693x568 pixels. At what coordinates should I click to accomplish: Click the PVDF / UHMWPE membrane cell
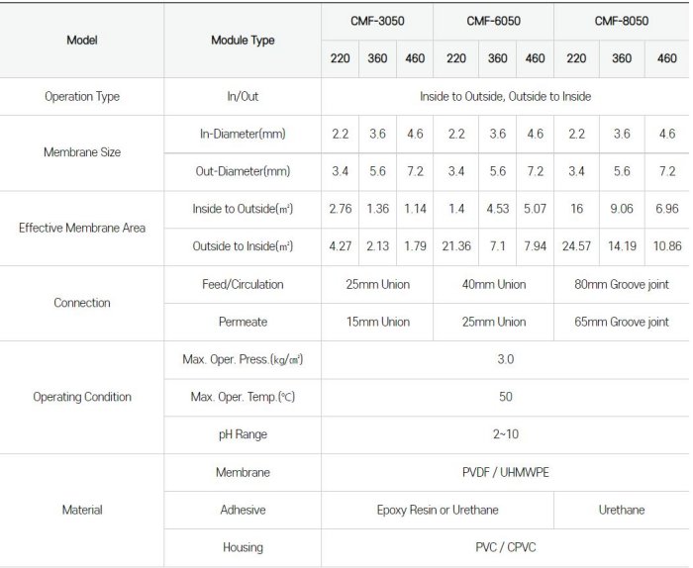pos(505,472)
